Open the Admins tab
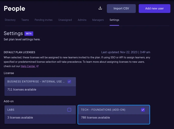174x129 pixels. click(82, 20)
